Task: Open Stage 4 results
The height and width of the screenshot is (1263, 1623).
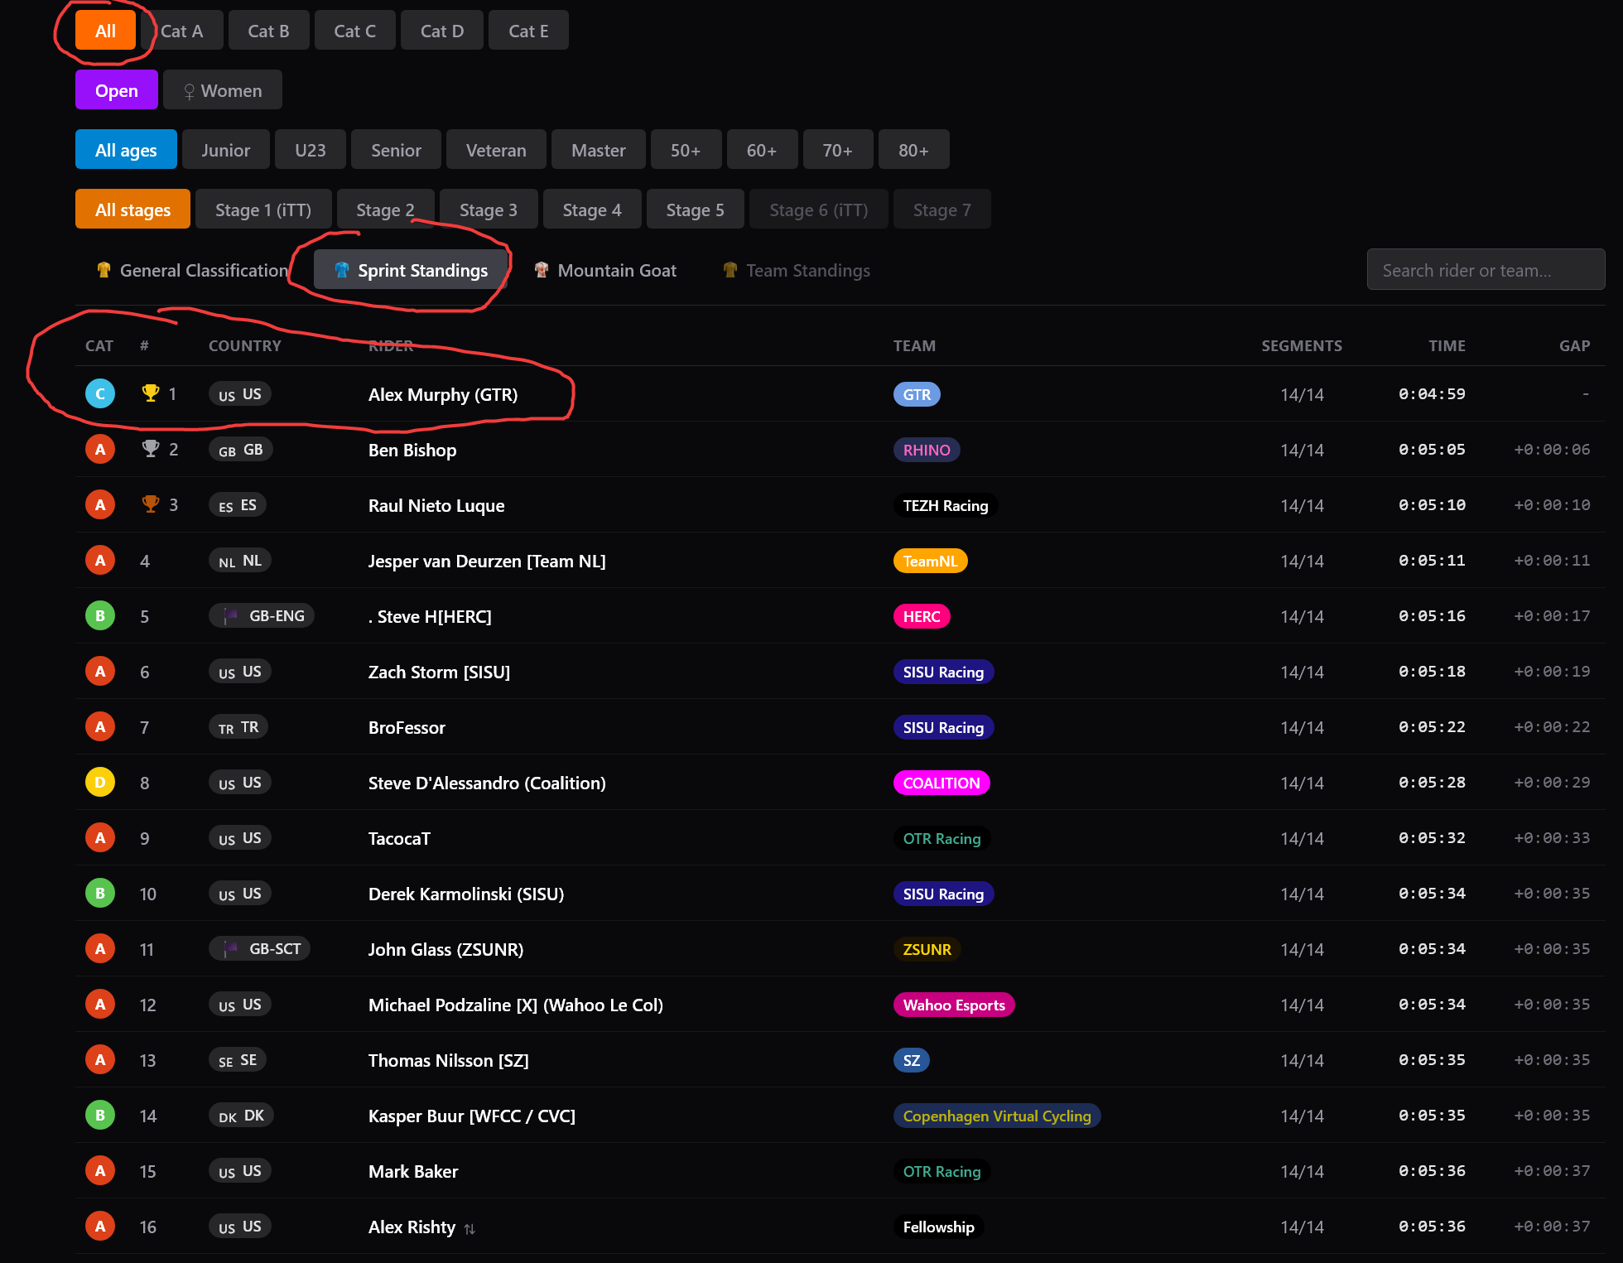Action: pos(592,210)
